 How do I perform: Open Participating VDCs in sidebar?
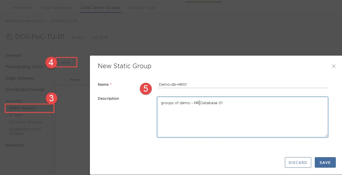(24, 67)
